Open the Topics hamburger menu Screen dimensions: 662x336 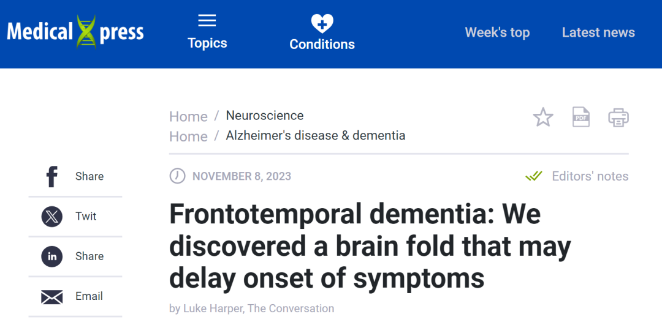click(x=207, y=21)
